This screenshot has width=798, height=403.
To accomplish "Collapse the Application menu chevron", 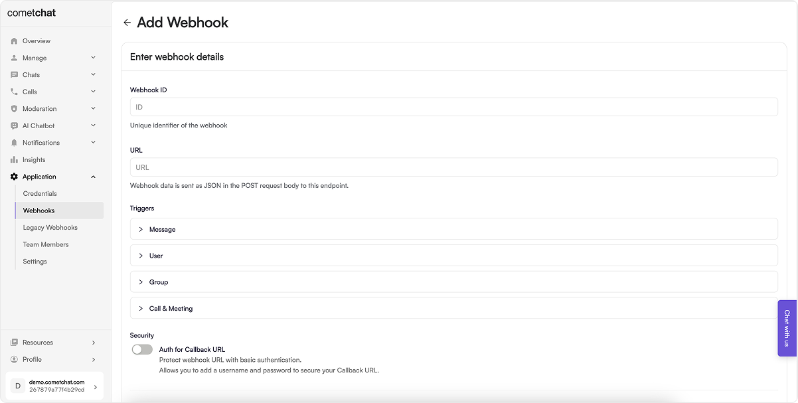I will pyautogui.click(x=93, y=177).
